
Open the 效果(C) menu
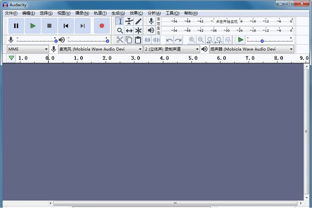[136, 13]
